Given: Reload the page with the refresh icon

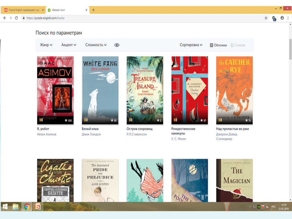Looking at the screenshot, I should click(17, 18).
